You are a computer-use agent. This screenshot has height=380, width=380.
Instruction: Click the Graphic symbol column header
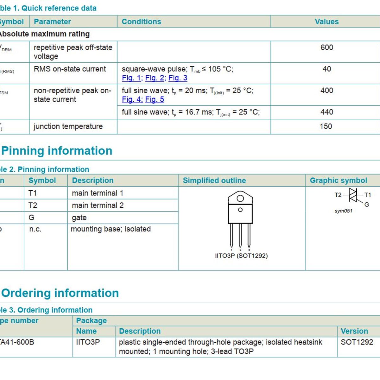(x=338, y=180)
